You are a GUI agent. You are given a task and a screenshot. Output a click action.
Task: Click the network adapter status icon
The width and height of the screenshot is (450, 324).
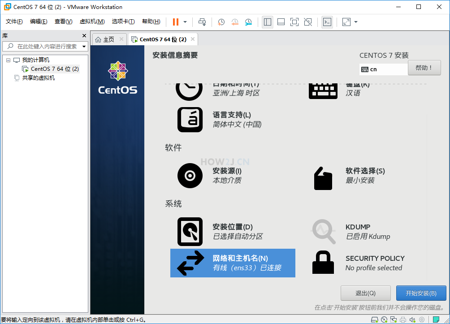394,320
